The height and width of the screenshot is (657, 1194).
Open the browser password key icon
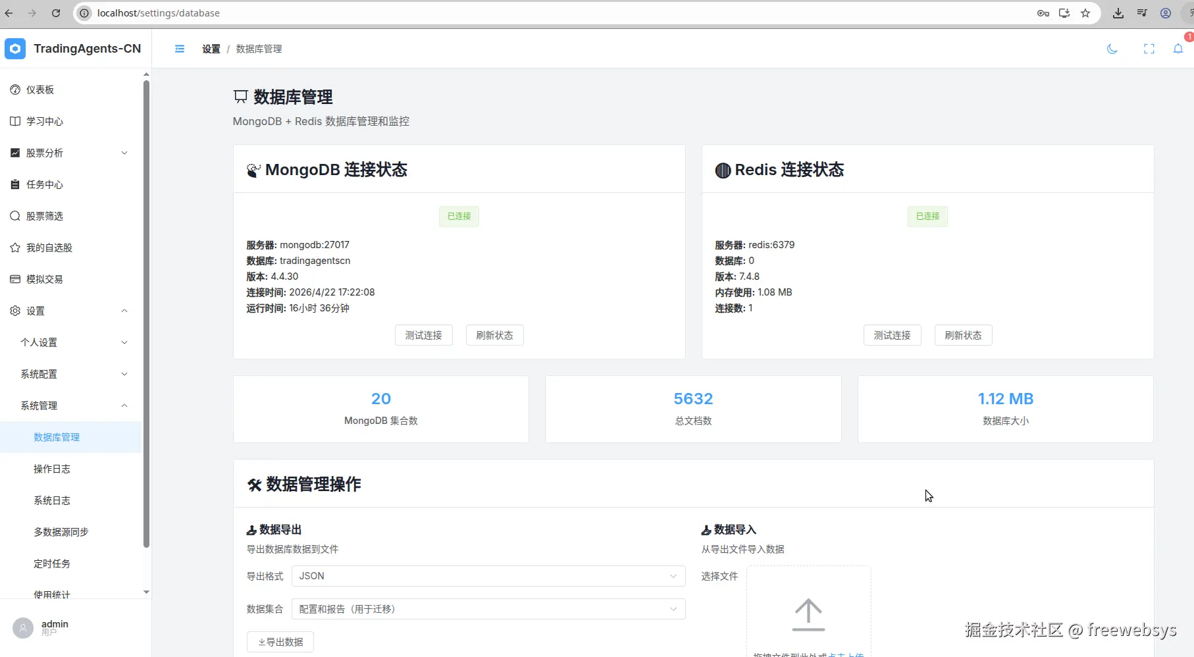1043,13
